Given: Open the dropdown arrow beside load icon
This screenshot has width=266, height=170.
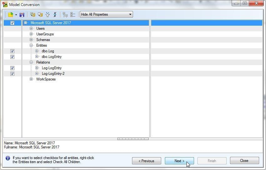Looking at the screenshot, I should [16, 15].
